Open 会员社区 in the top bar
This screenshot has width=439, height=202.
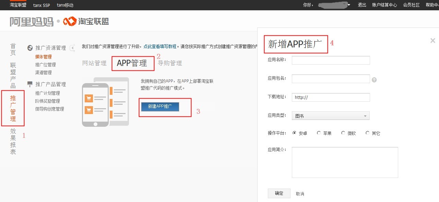click(411, 5)
